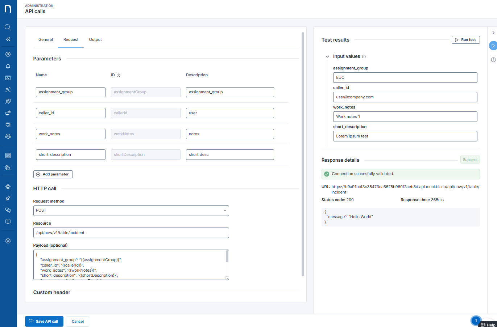Open the settings gear in sidebar

click(8, 241)
